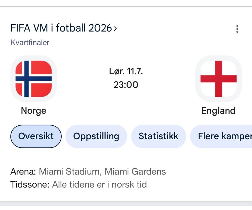
Task: Open the FIFA VM i fotball 2026 heading
Action: pyautogui.click(x=61, y=28)
